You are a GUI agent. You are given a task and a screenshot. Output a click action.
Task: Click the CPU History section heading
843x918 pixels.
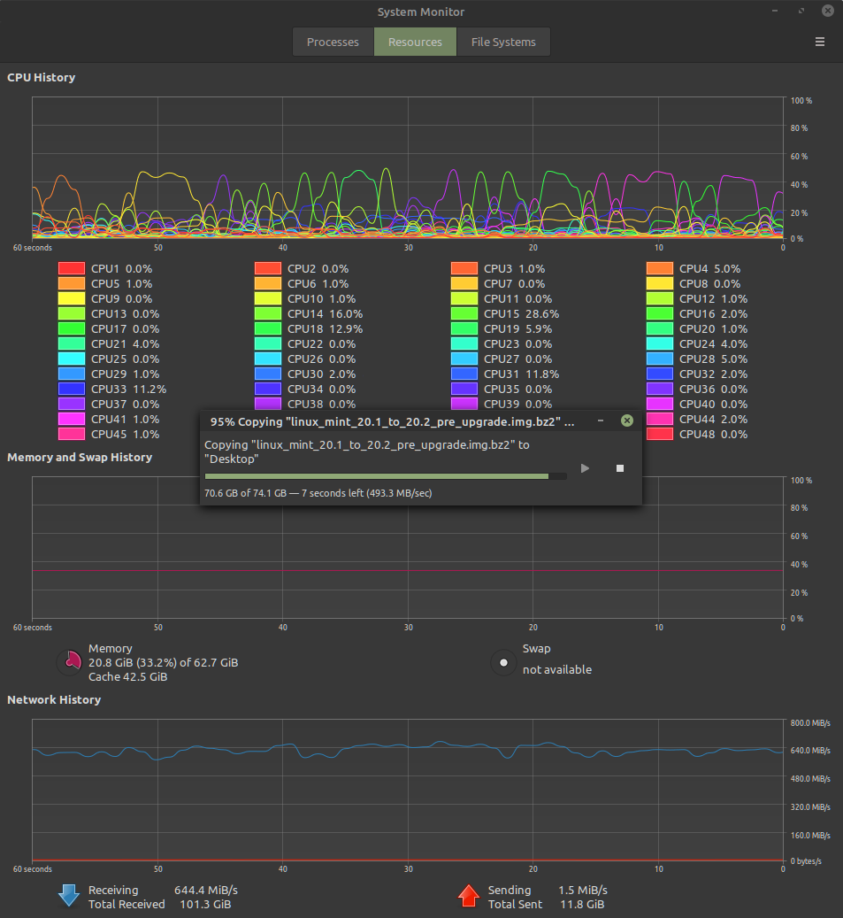pyautogui.click(x=41, y=78)
